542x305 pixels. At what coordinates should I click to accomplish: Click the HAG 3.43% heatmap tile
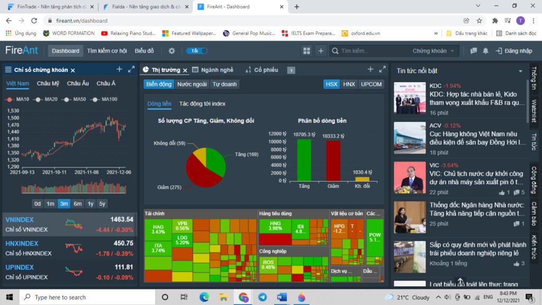[158, 230]
